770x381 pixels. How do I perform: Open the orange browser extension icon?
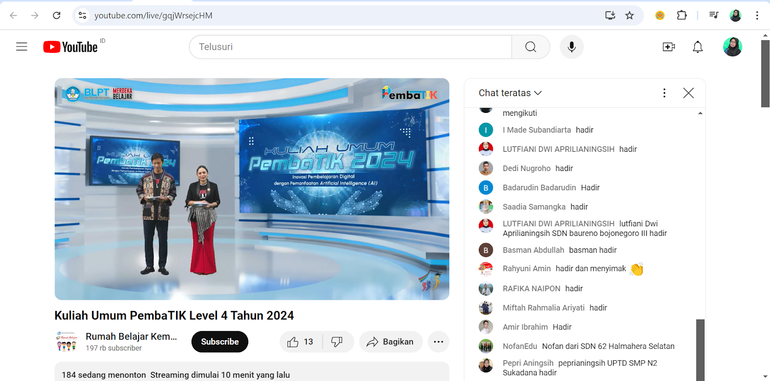[x=660, y=15]
